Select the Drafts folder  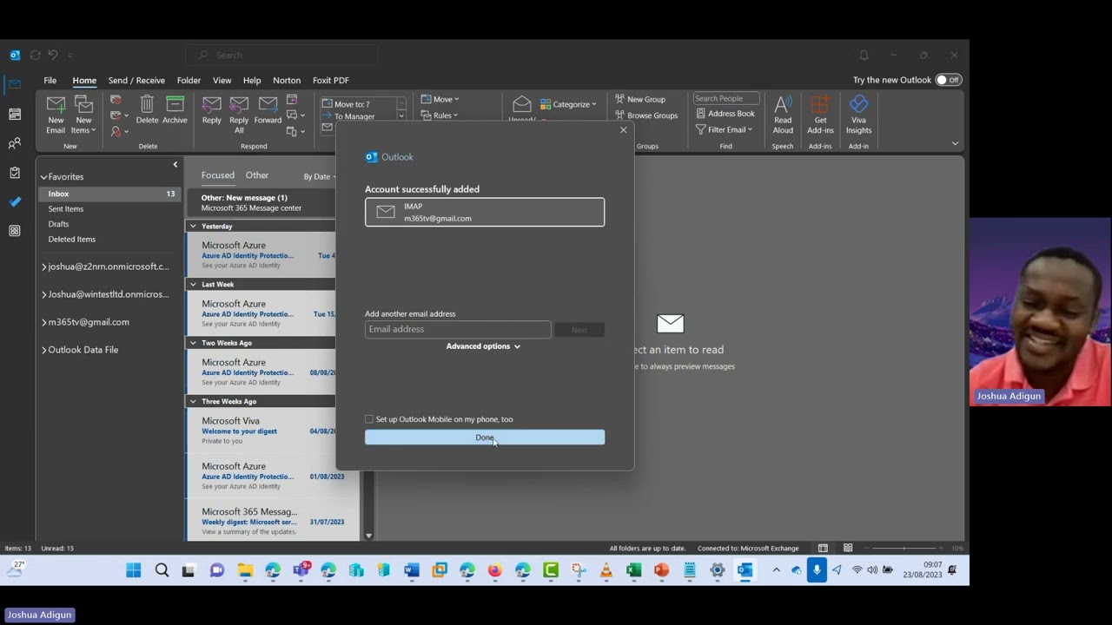tap(58, 224)
